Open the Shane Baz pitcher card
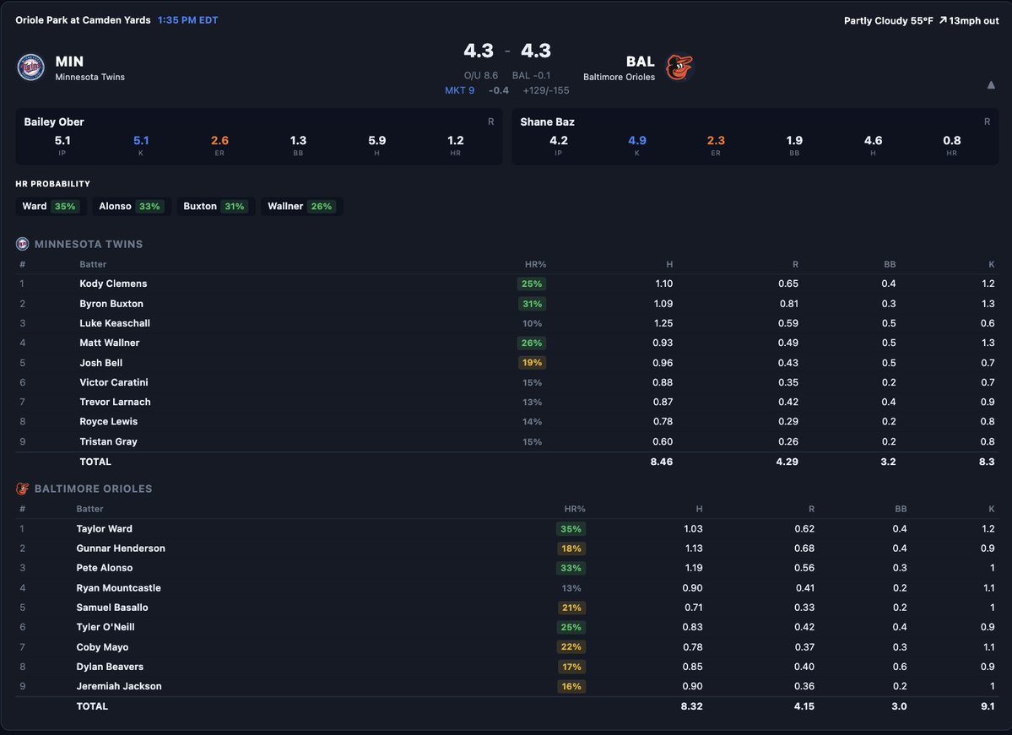 [755, 137]
